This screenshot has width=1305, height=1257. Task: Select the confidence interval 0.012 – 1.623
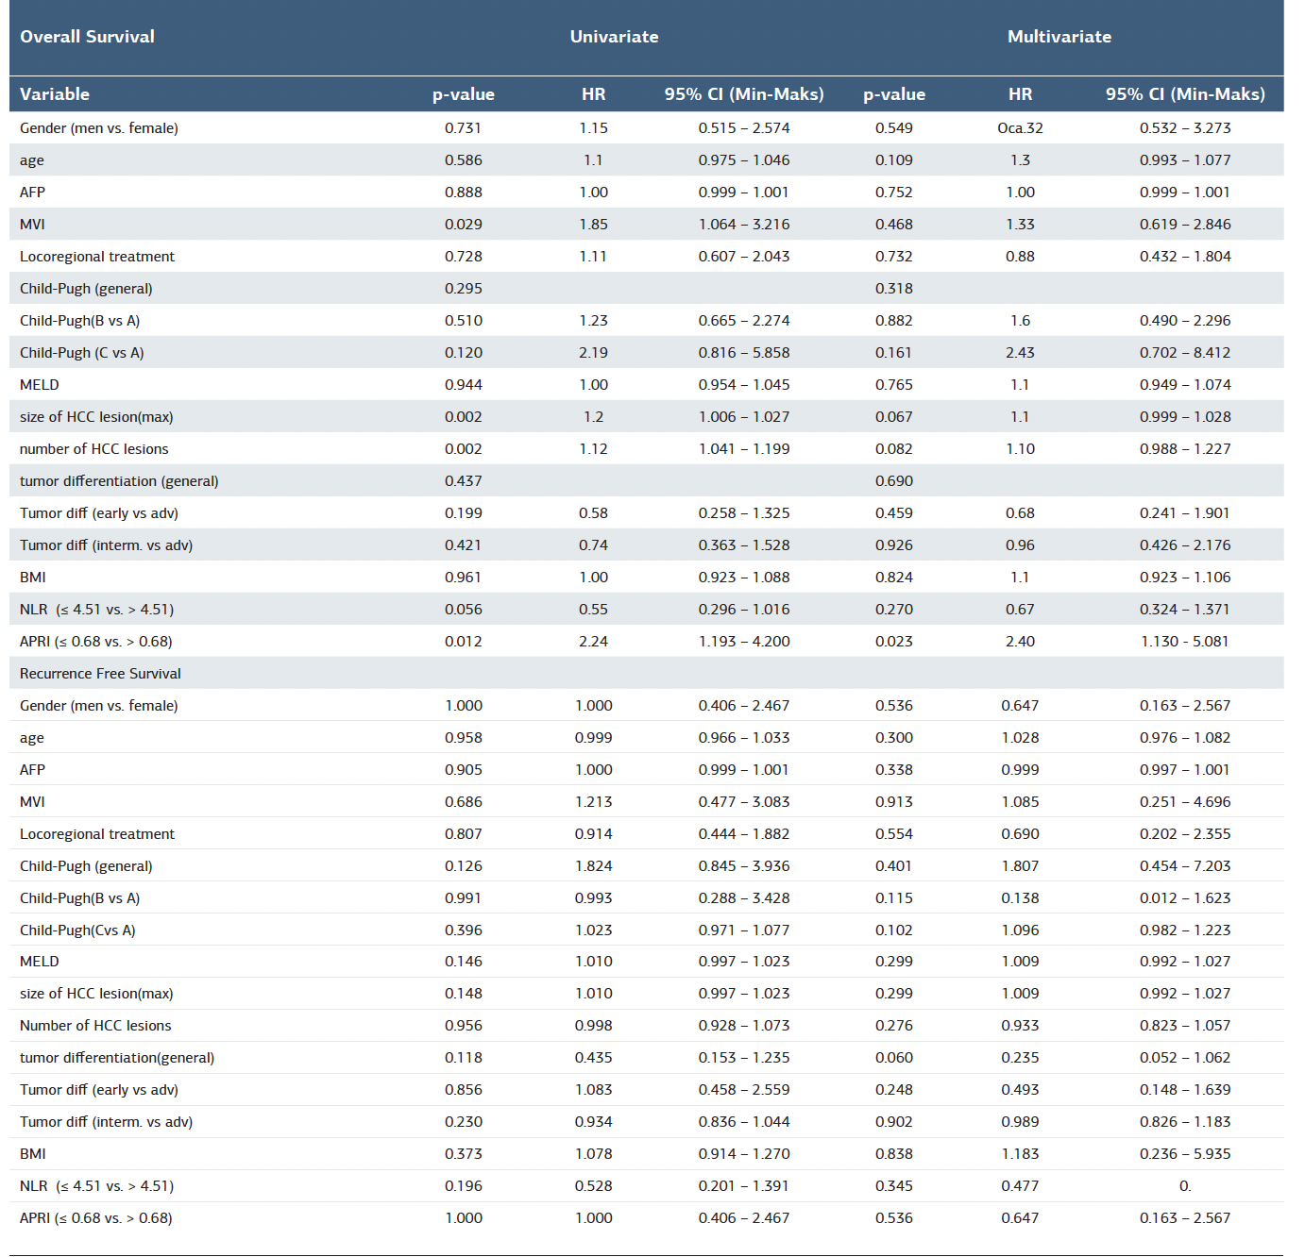click(x=1184, y=898)
